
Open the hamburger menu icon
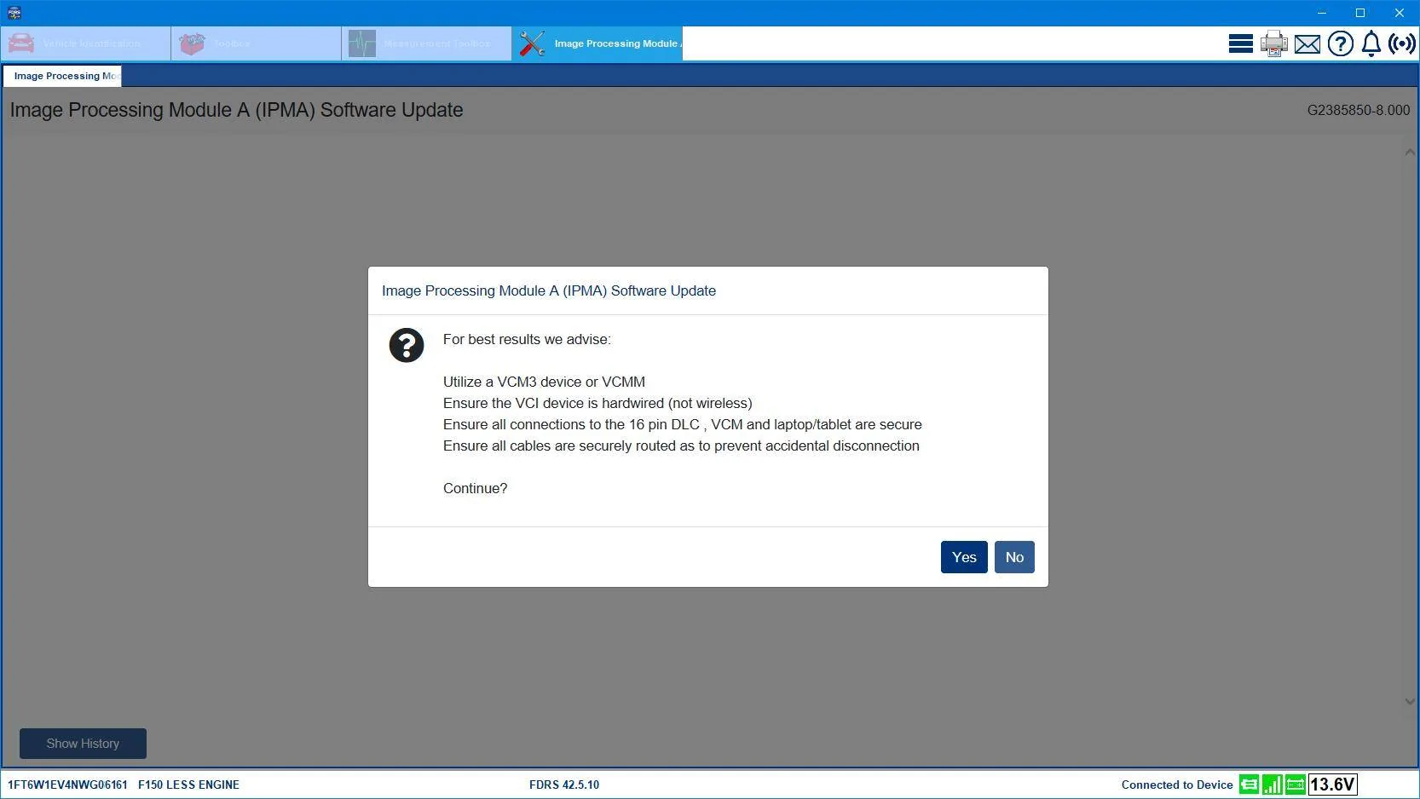coord(1240,43)
